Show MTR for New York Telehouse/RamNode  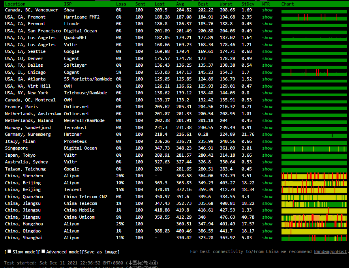[267, 93]
